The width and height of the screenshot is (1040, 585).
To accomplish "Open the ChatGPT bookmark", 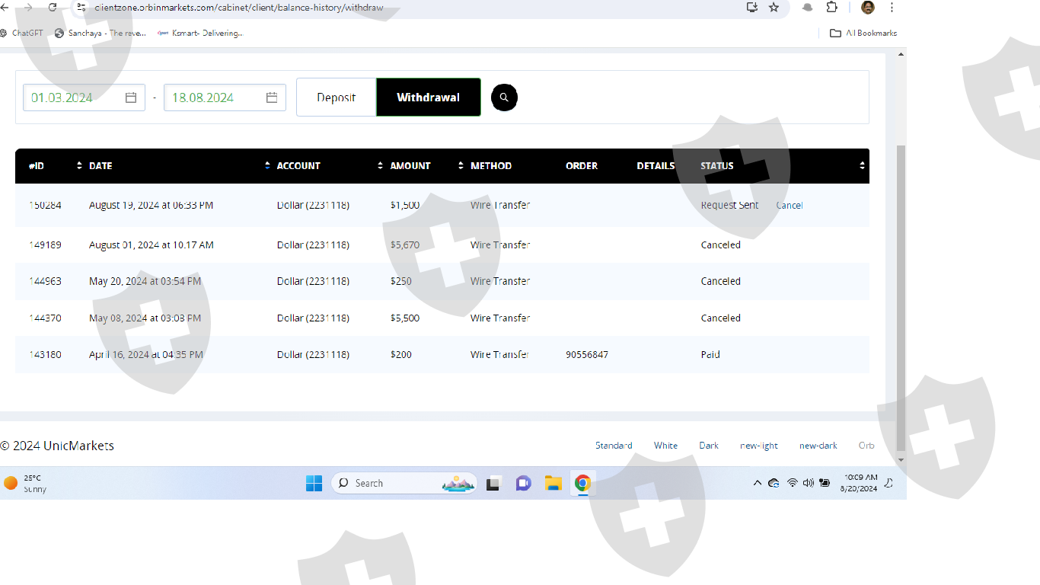I will [21, 34].
